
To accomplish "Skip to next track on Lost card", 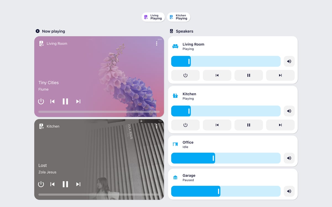I will point(78,184).
